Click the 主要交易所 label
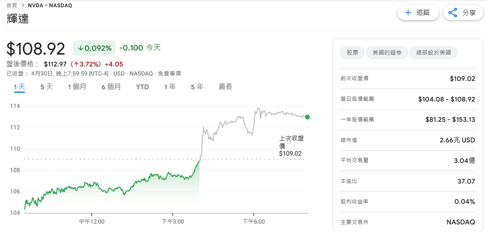This screenshot has width=487, height=232. (x=355, y=222)
